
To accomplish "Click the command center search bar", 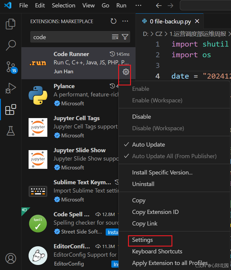I will [x=205, y=6].
